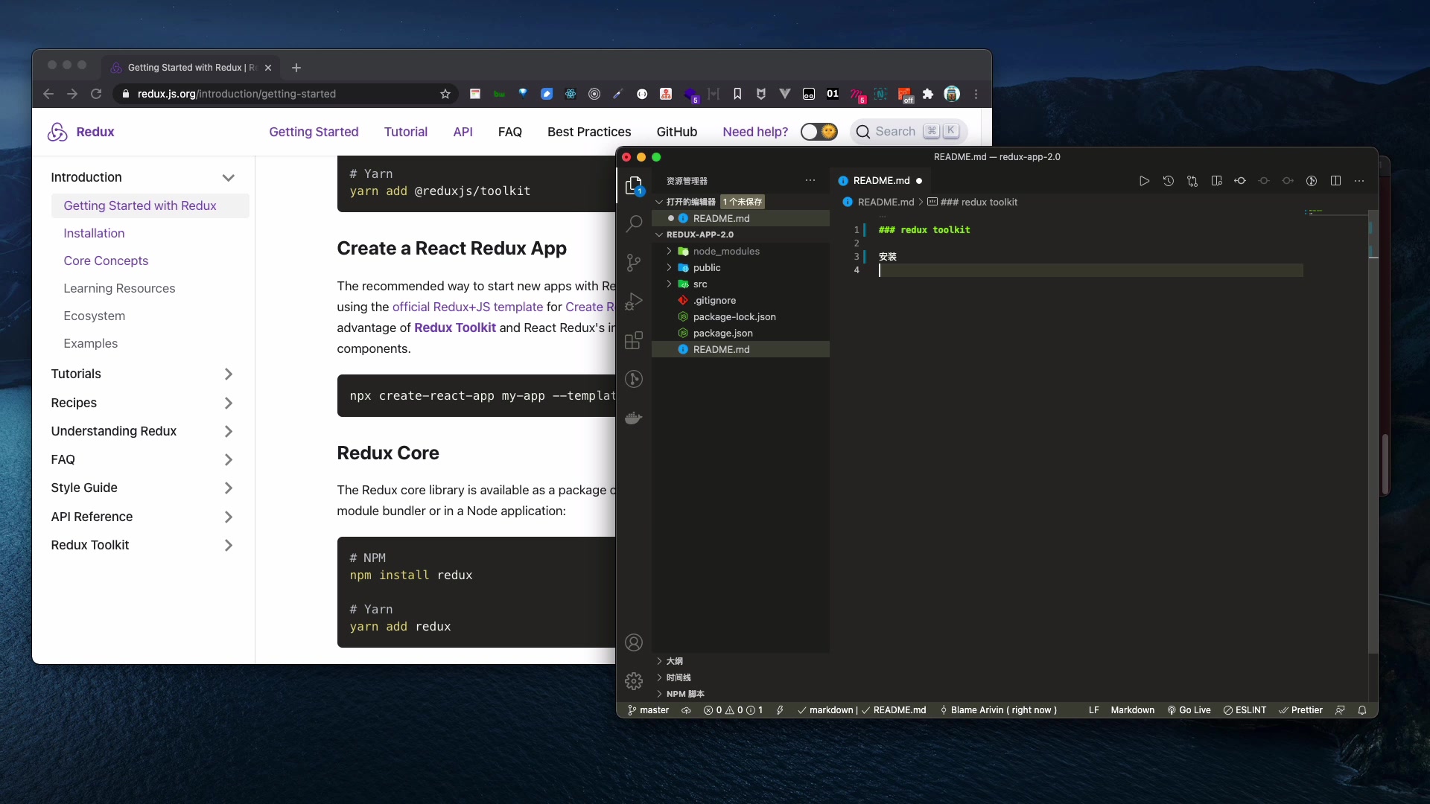Expand the Recipes sidebar section
The height and width of the screenshot is (804, 1430).
point(229,403)
